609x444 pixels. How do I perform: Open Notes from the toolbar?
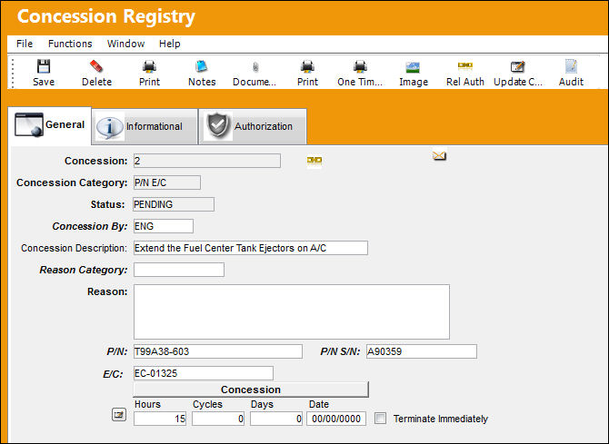[202, 73]
